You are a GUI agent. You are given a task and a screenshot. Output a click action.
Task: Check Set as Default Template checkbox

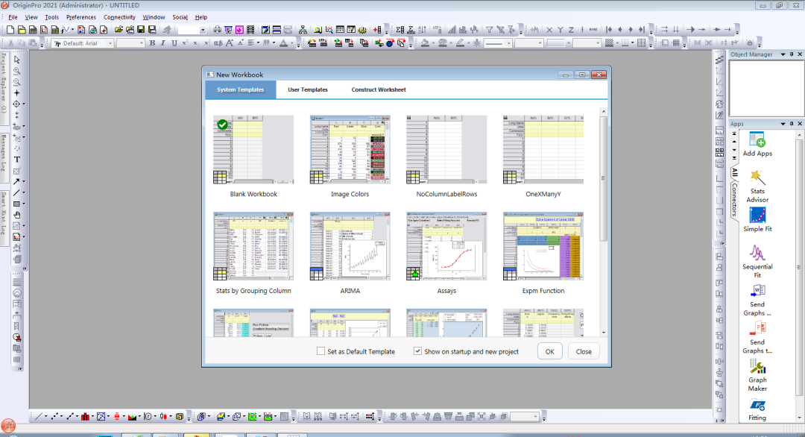[x=321, y=351]
